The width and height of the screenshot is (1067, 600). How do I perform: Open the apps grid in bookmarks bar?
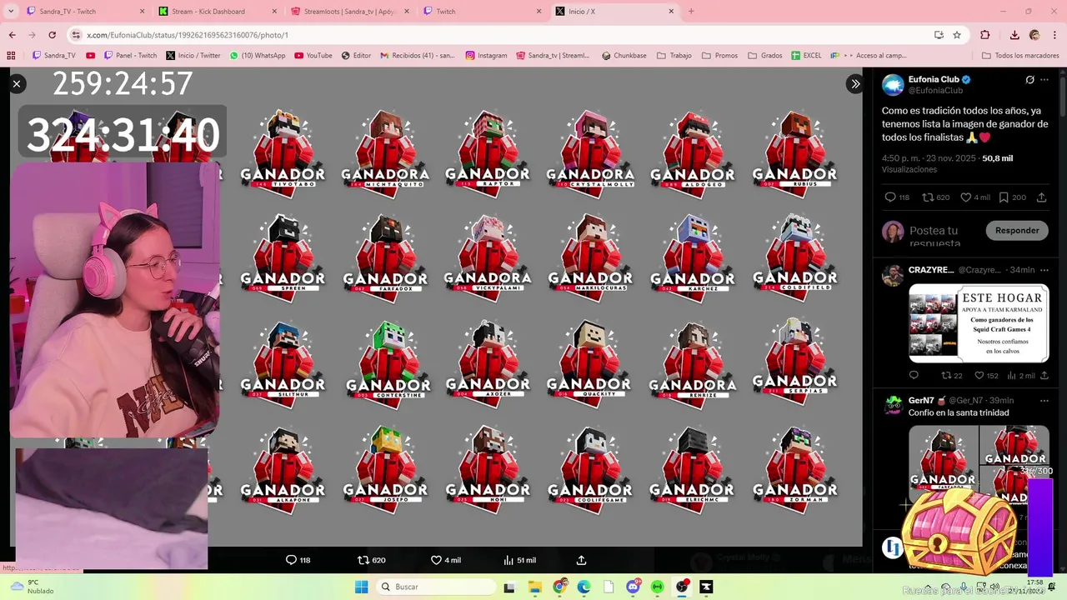click(11, 55)
